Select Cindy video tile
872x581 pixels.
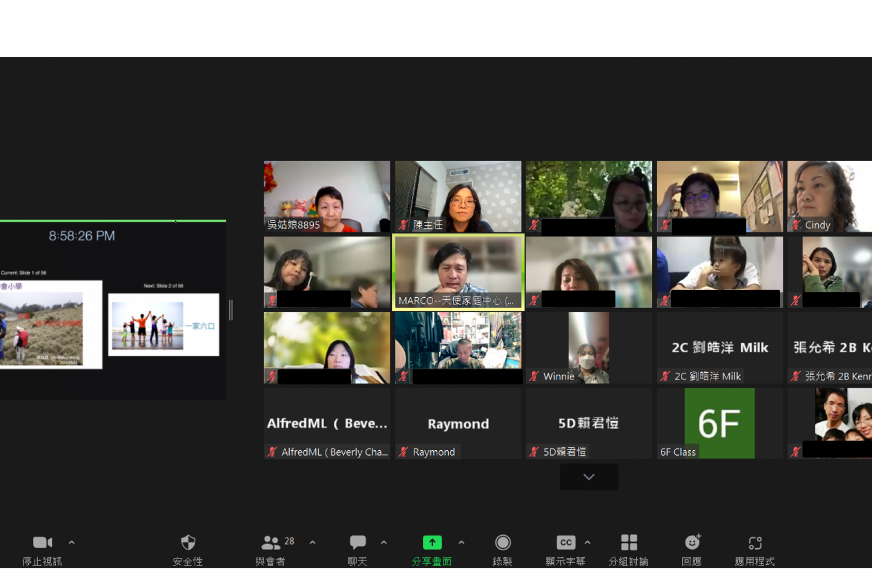pyautogui.click(x=830, y=197)
